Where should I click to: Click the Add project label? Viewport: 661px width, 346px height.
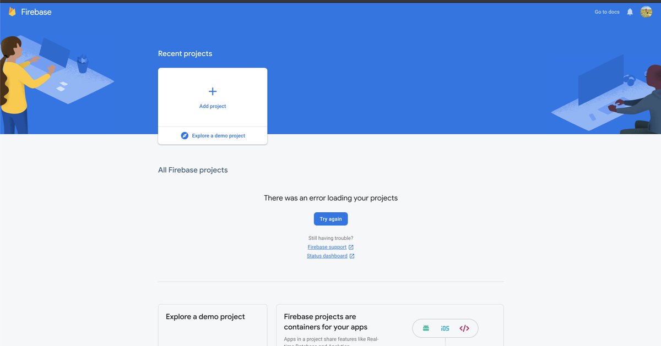[x=213, y=106]
